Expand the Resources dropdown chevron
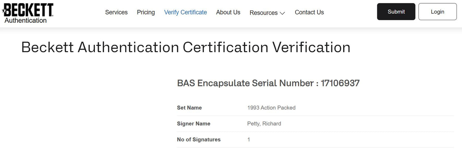The height and width of the screenshot is (151, 462). (x=282, y=13)
